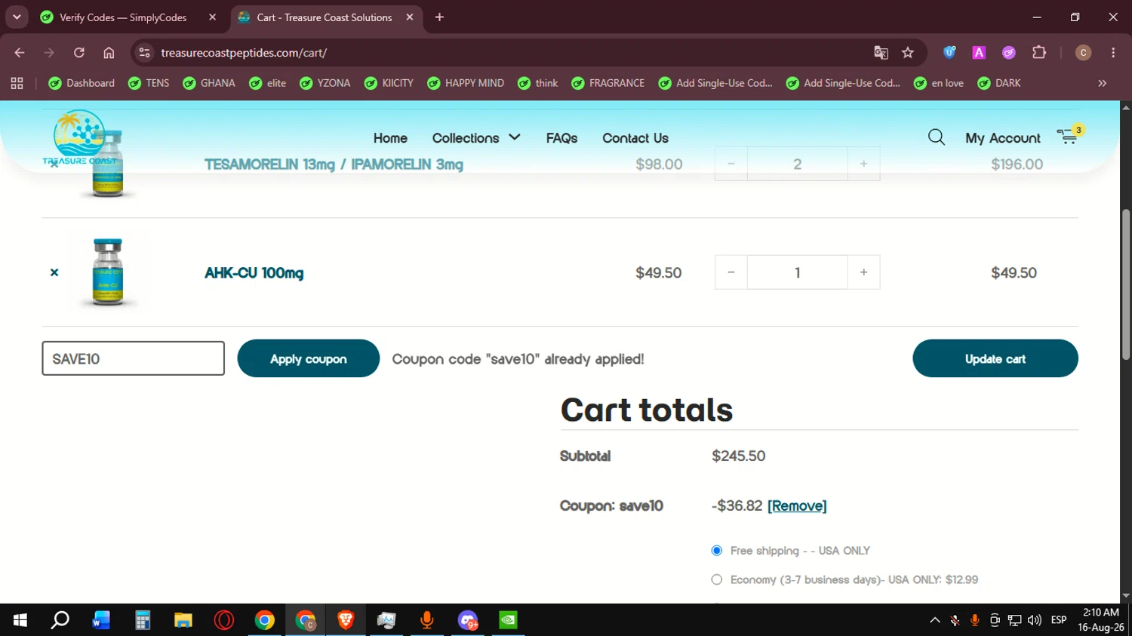Open Brave browser from the taskbar
Viewport: 1132px width, 636px height.
click(346, 620)
